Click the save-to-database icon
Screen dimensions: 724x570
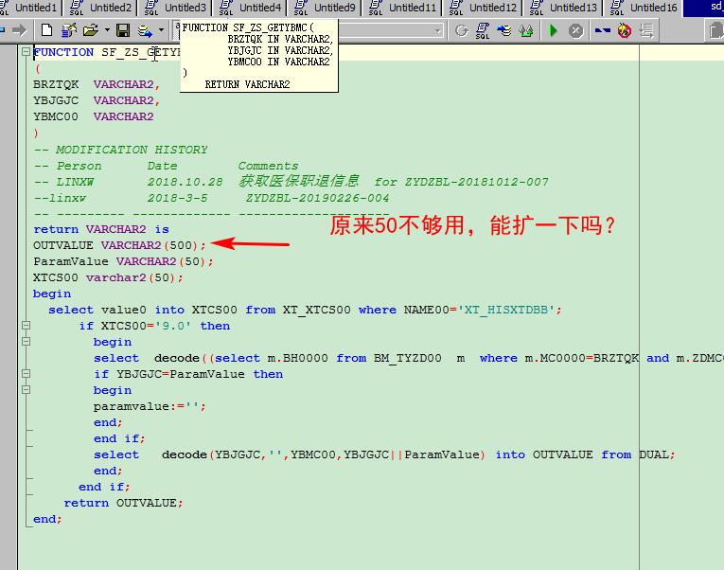tap(145, 30)
